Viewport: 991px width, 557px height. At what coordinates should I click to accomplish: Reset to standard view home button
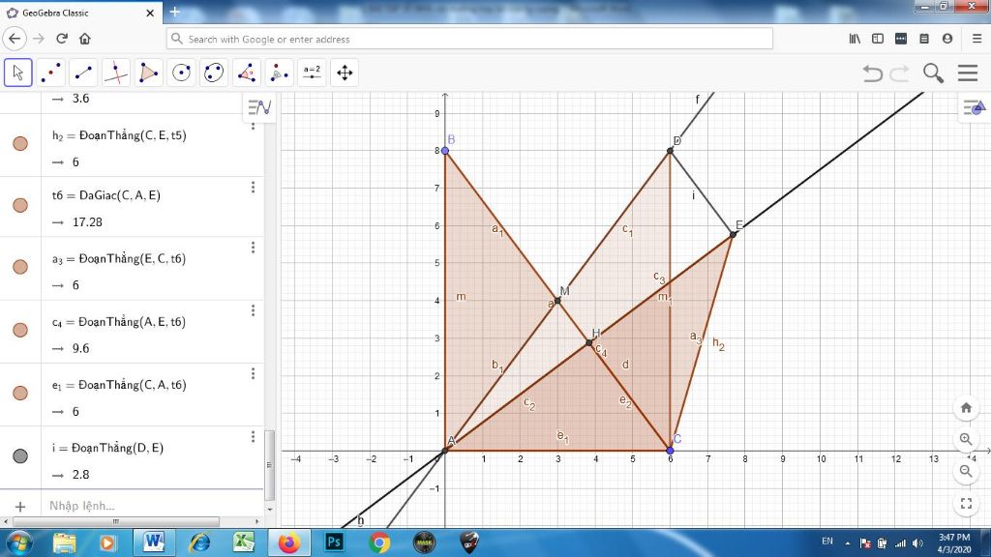pos(966,408)
